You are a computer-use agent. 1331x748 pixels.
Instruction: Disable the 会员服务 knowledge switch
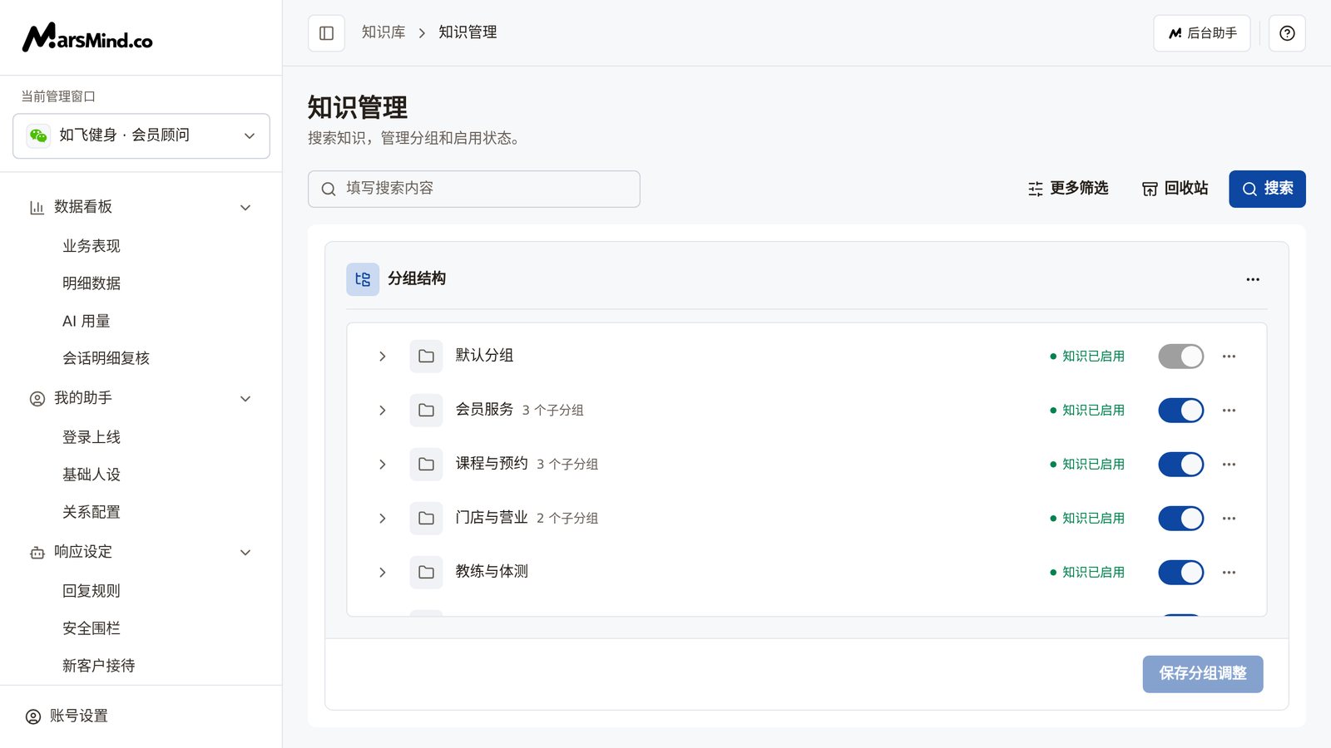click(1180, 411)
